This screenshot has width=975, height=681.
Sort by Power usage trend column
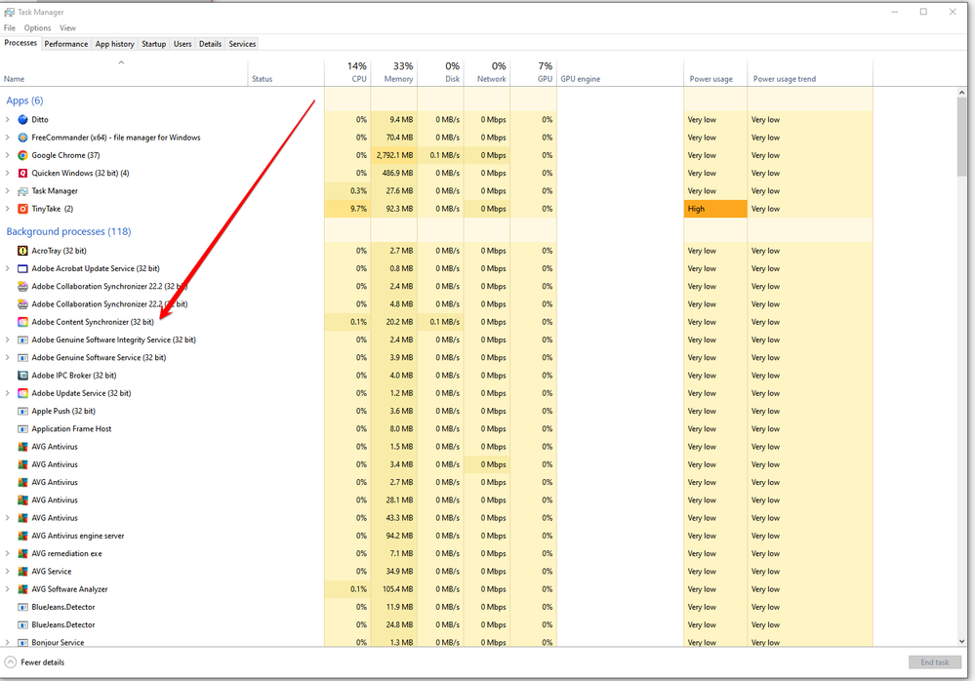coord(810,72)
